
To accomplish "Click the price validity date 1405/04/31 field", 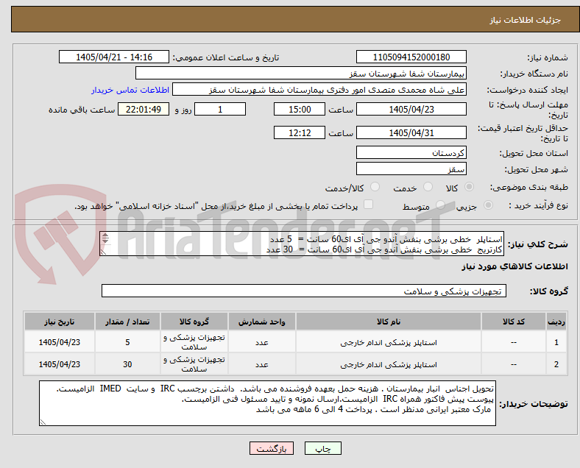I will pos(411,132).
